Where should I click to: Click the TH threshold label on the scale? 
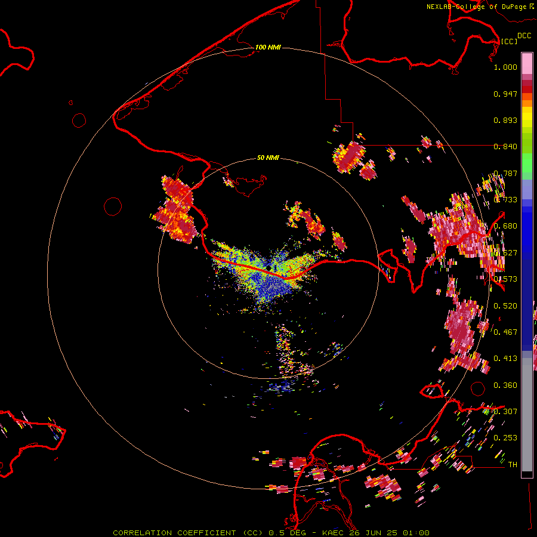(x=513, y=464)
